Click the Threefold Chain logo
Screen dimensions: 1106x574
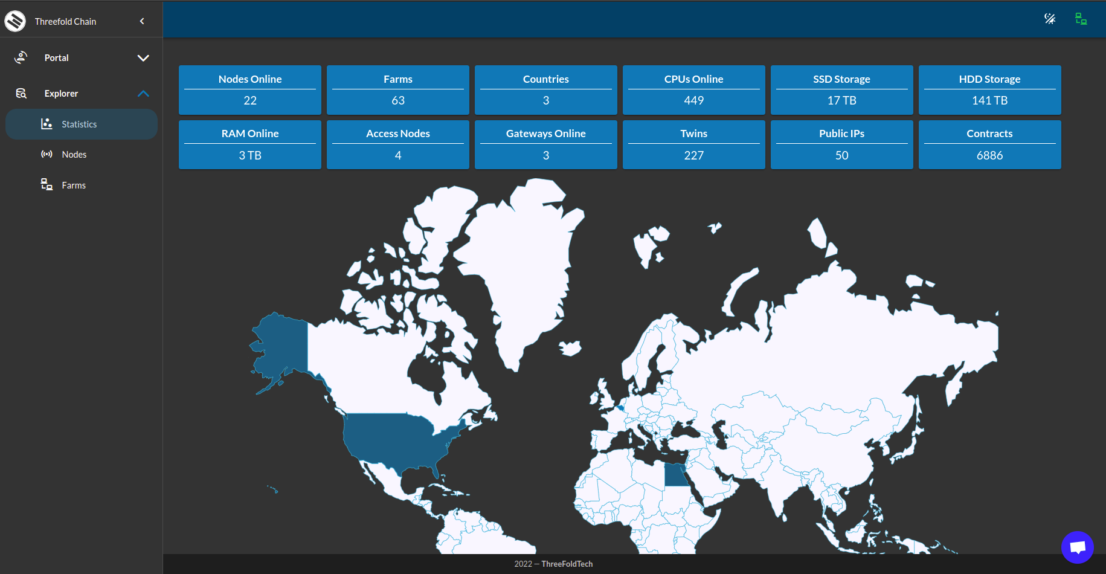click(15, 21)
